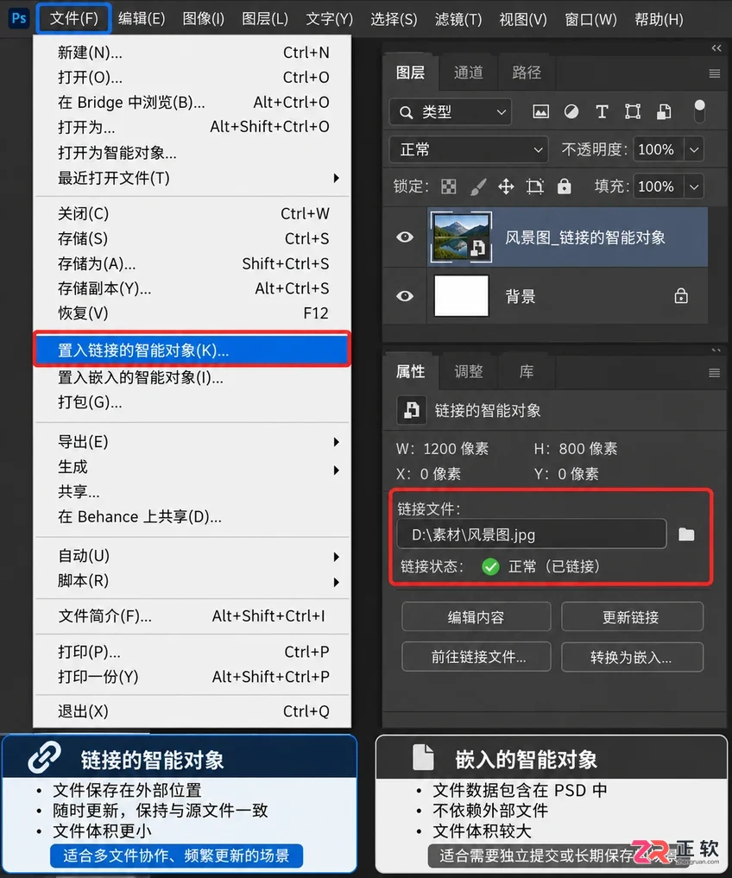The image size is (732, 878).
Task: Switch to the 调整 tab
Action: point(468,371)
